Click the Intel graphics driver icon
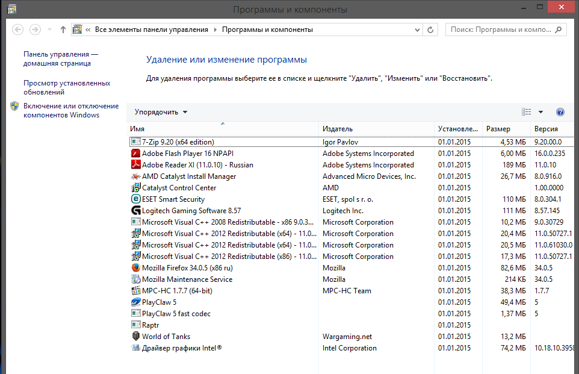 coord(136,348)
